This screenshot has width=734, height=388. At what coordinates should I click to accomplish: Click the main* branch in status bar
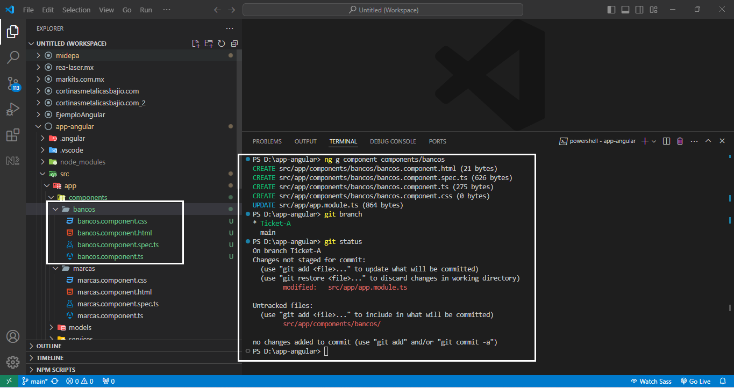(34, 382)
